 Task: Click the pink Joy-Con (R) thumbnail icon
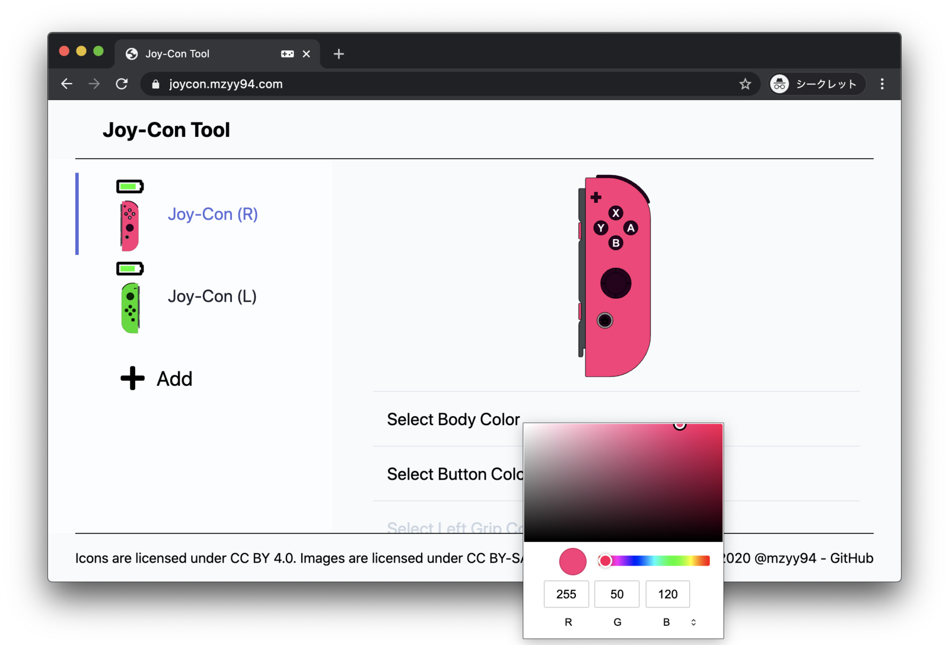pyautogui.click(x=130, y=226)
